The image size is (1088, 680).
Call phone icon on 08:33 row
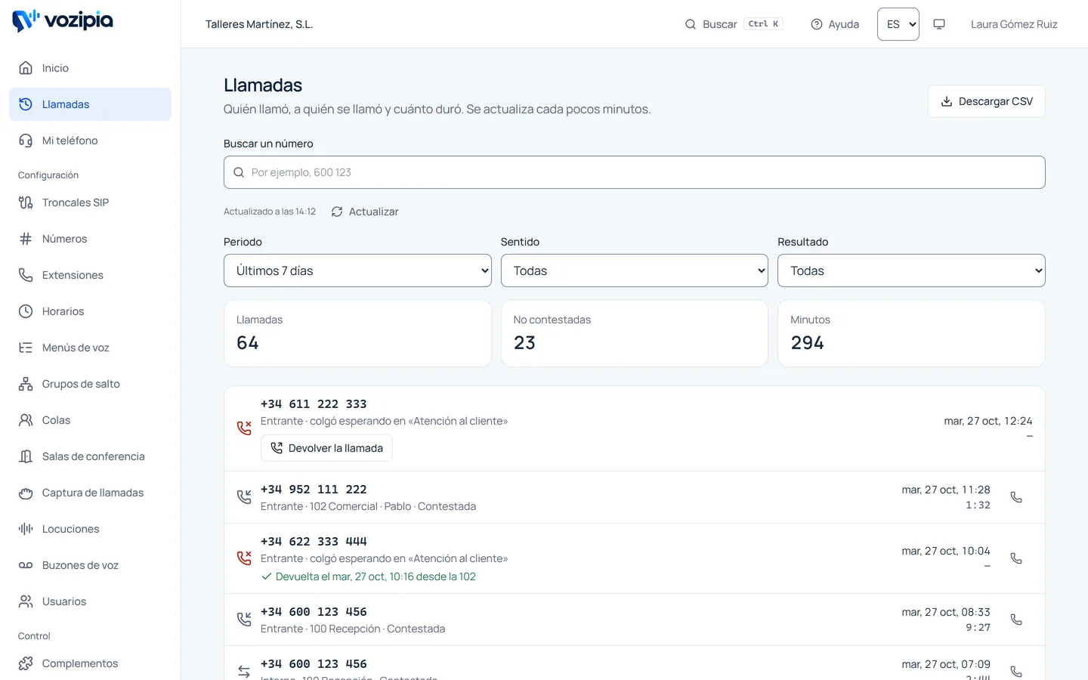coord(1016,620)
